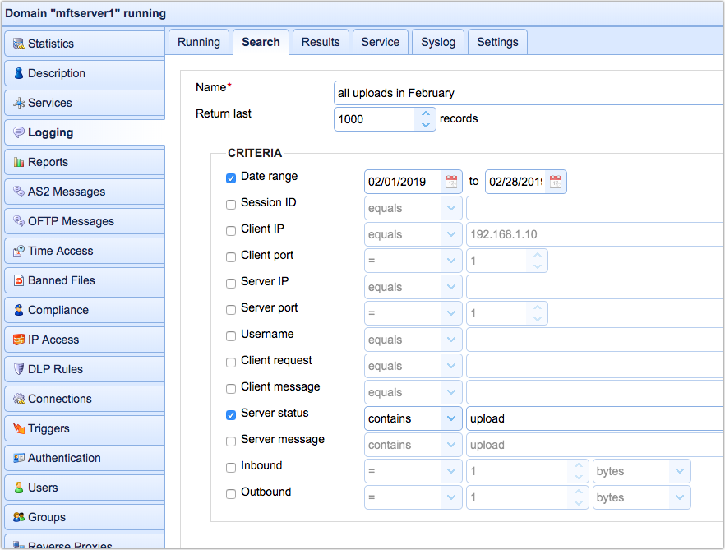This screenshot has height=550, width=725.
Task: Increment the Return last records stepper
Action: click(x=426, y=113)
